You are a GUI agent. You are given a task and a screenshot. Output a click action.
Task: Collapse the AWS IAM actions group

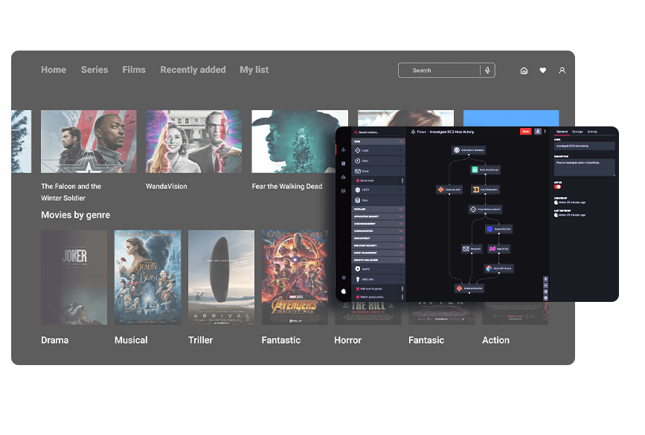(x=378, y=279)
